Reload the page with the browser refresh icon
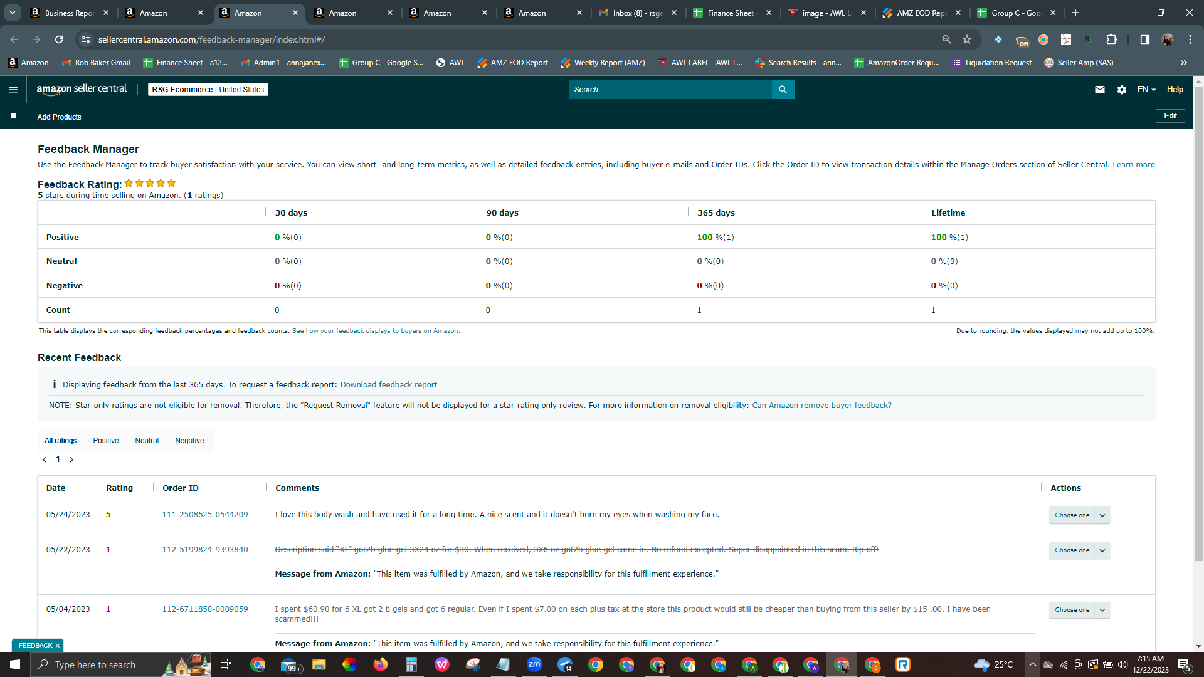Screen dimensions: 1204x677 coord(59,39)
